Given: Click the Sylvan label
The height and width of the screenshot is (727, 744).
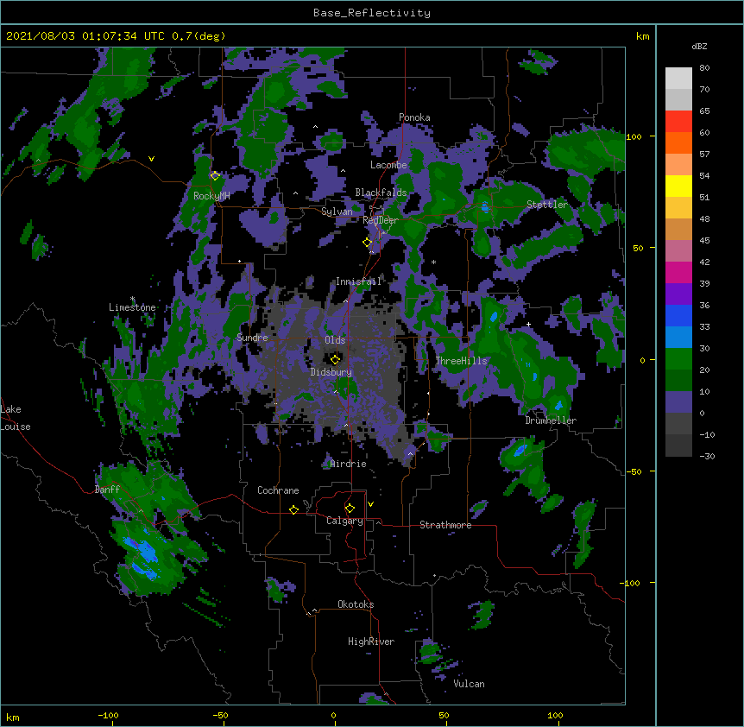Looking at the screenshot, I should [x=337, y=212].
